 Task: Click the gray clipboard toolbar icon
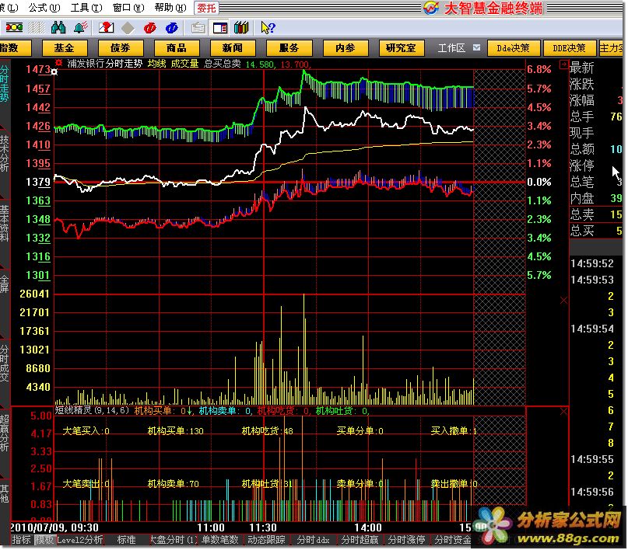[x=198, y=28]
